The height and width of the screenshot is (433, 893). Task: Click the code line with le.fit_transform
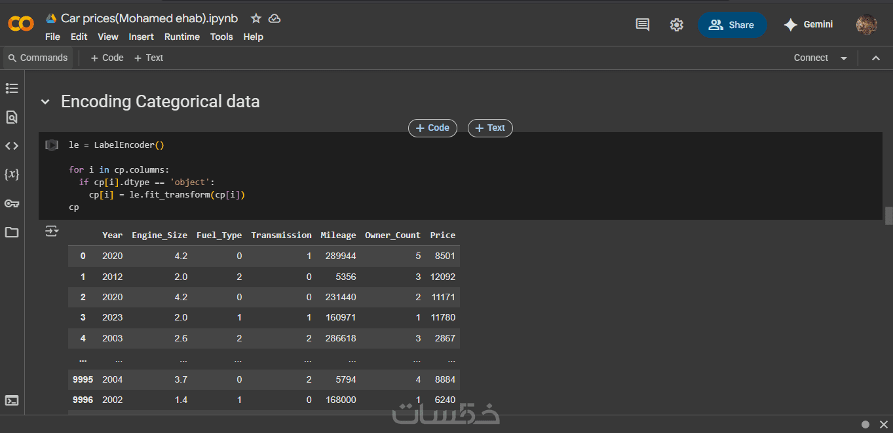(x=167, y=195)
